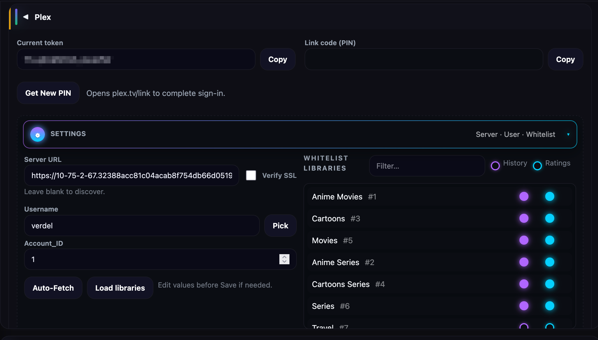Collapse the Plex section back arrow
Screen dimensions: 598x340
coord(26,17)
